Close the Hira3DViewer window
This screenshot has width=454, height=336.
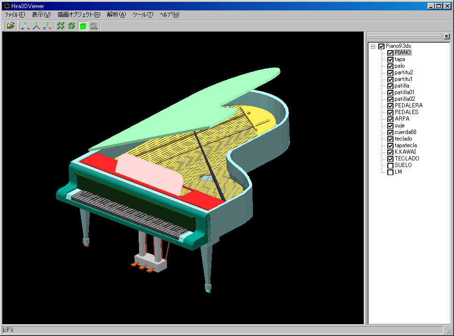tap(447, 6)
